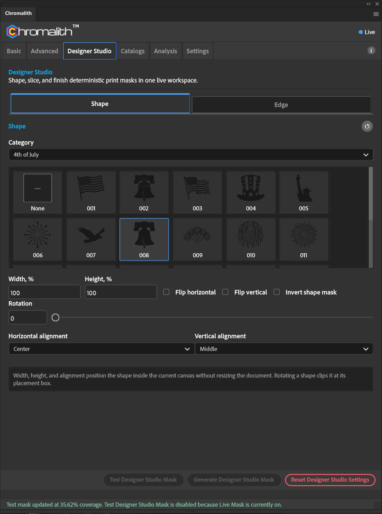The image size is (382, 514).
Task: Collapse panel with double-arrow icon
Action: pos(368,4)
